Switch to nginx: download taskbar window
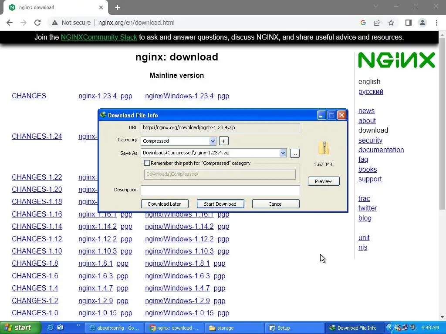Image resolution: width=446 pixels, height=334 pixels. tap(174, 328)
